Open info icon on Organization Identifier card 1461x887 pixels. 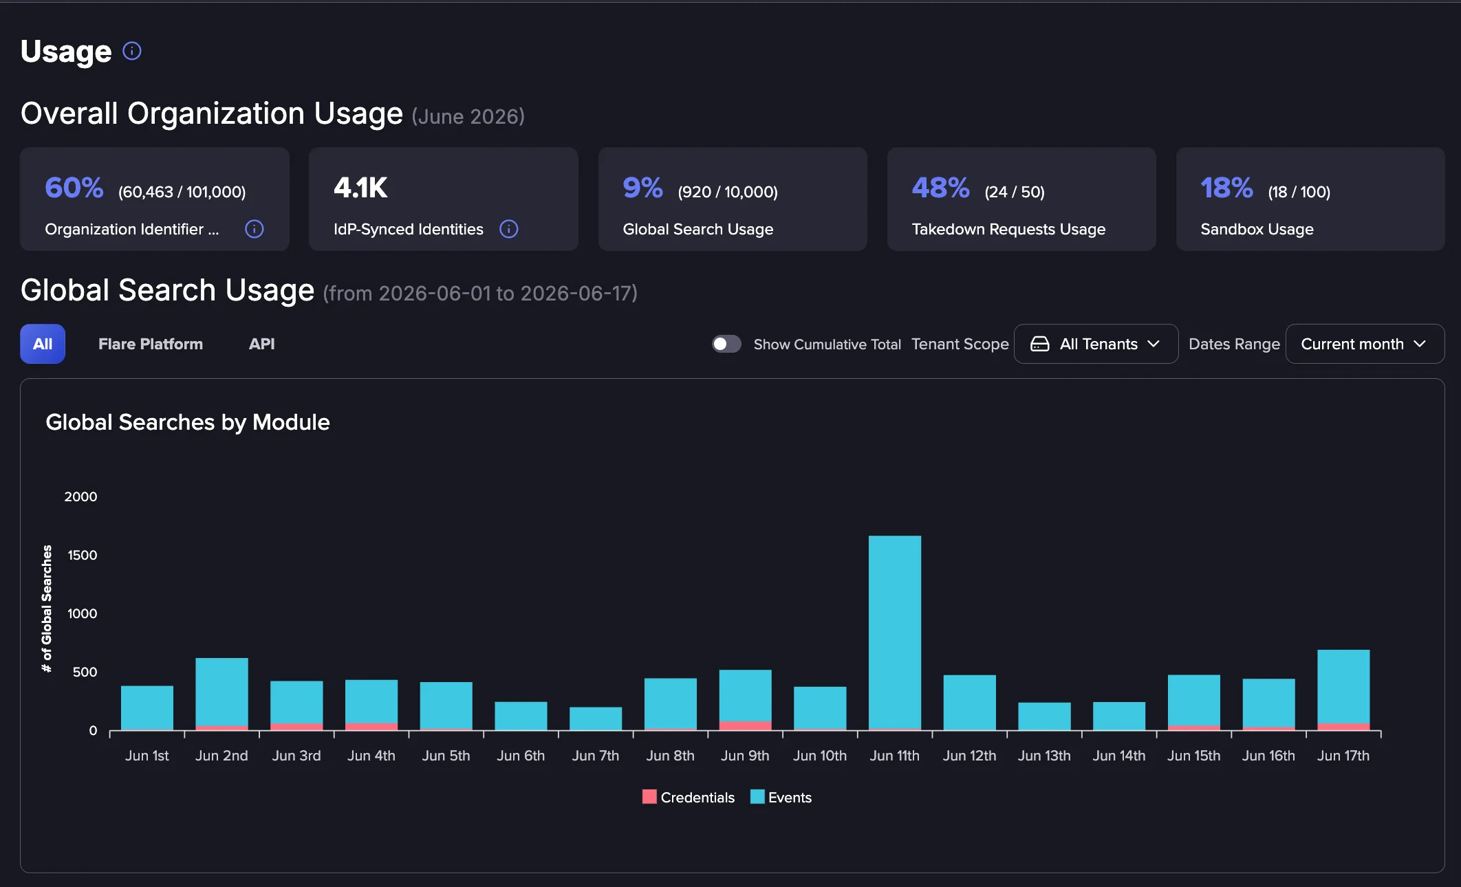click(255, 229)
